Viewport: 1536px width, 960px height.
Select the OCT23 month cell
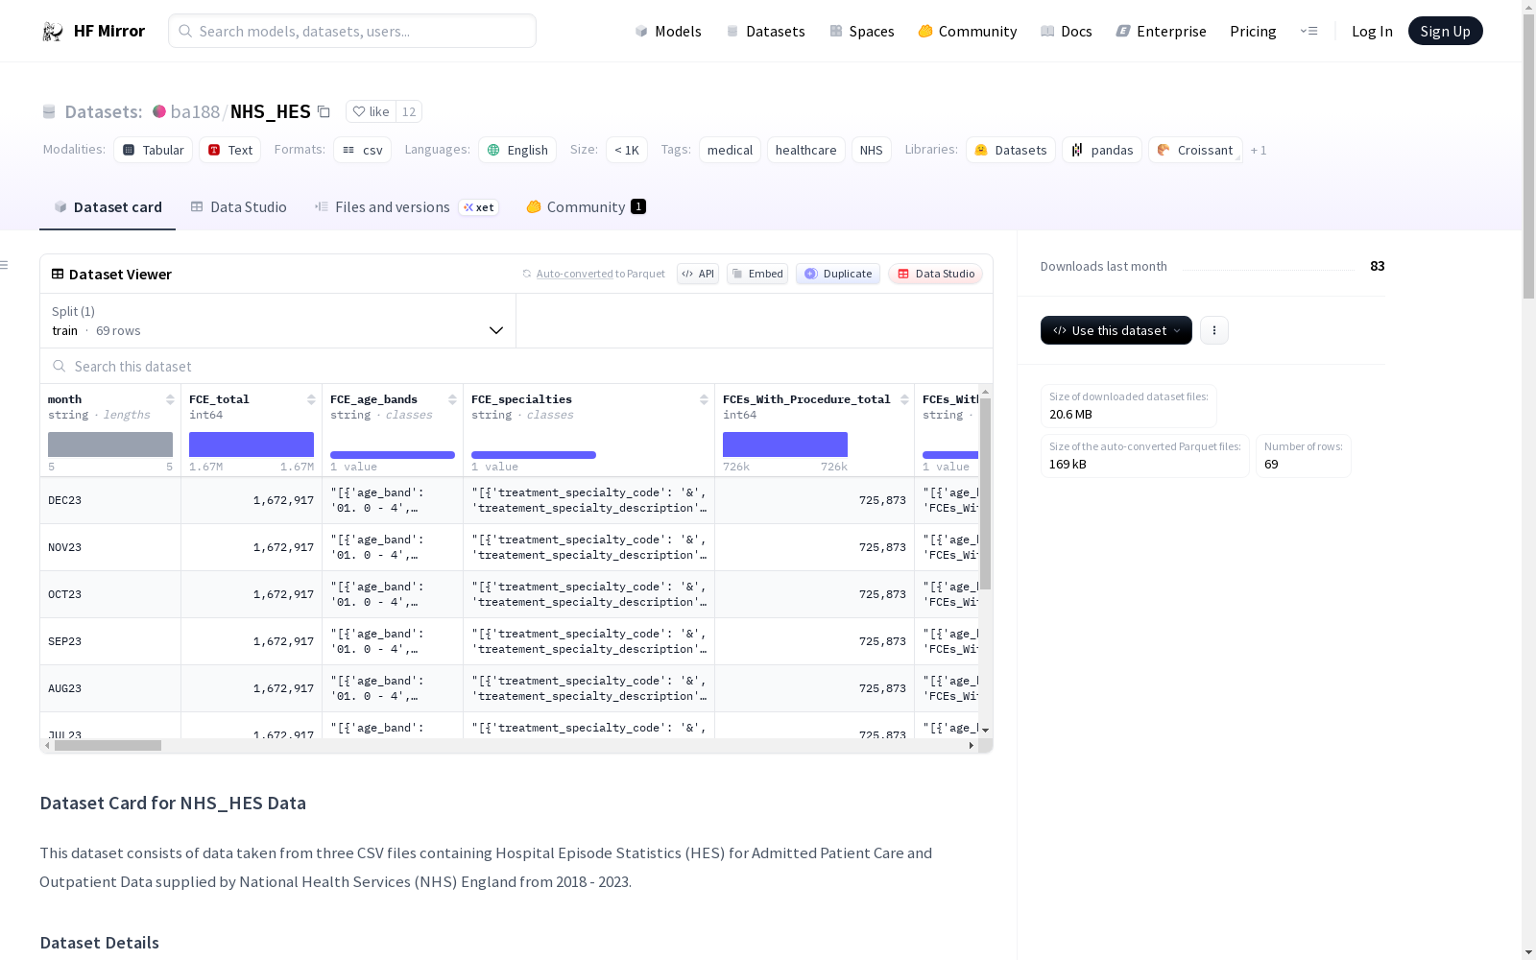[110, 594]
